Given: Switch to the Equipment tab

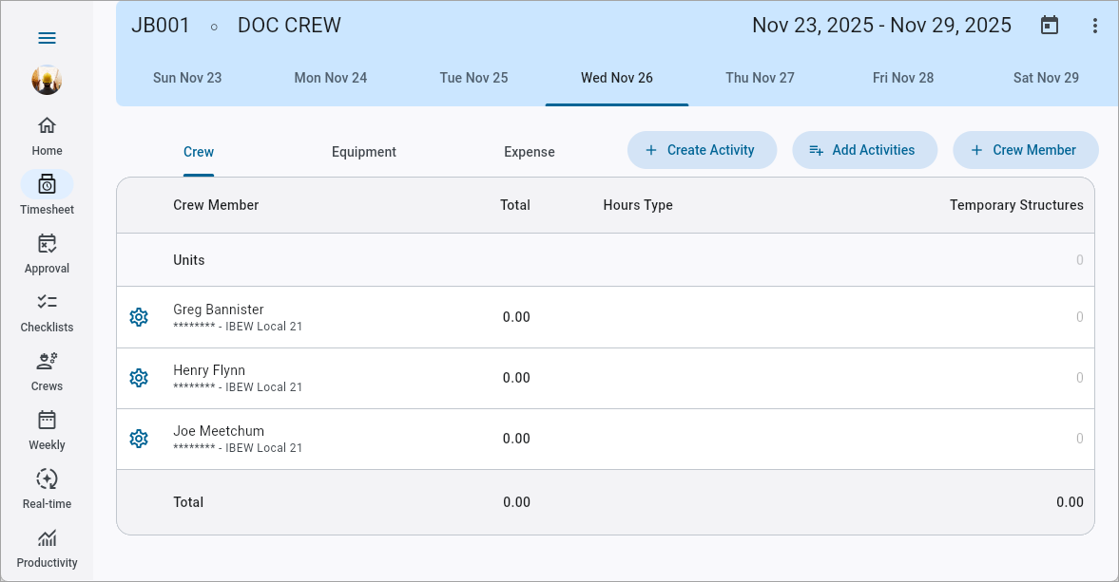Looking at the screenshot, I should tap(364, 151).
